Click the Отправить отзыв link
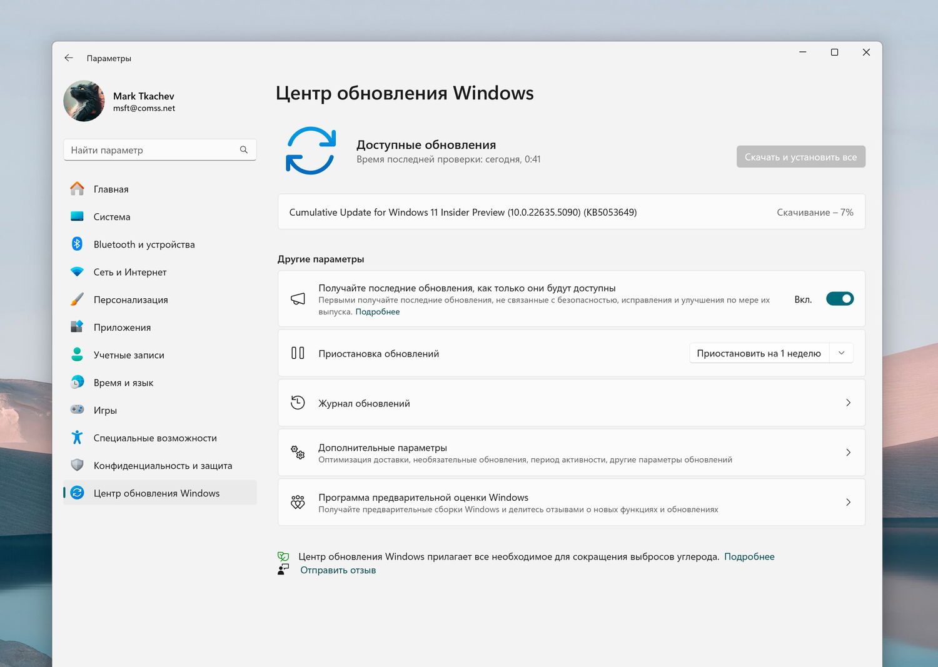Image resolution: width=938 pixels, height=667 pixels. [x=338, y=570]
